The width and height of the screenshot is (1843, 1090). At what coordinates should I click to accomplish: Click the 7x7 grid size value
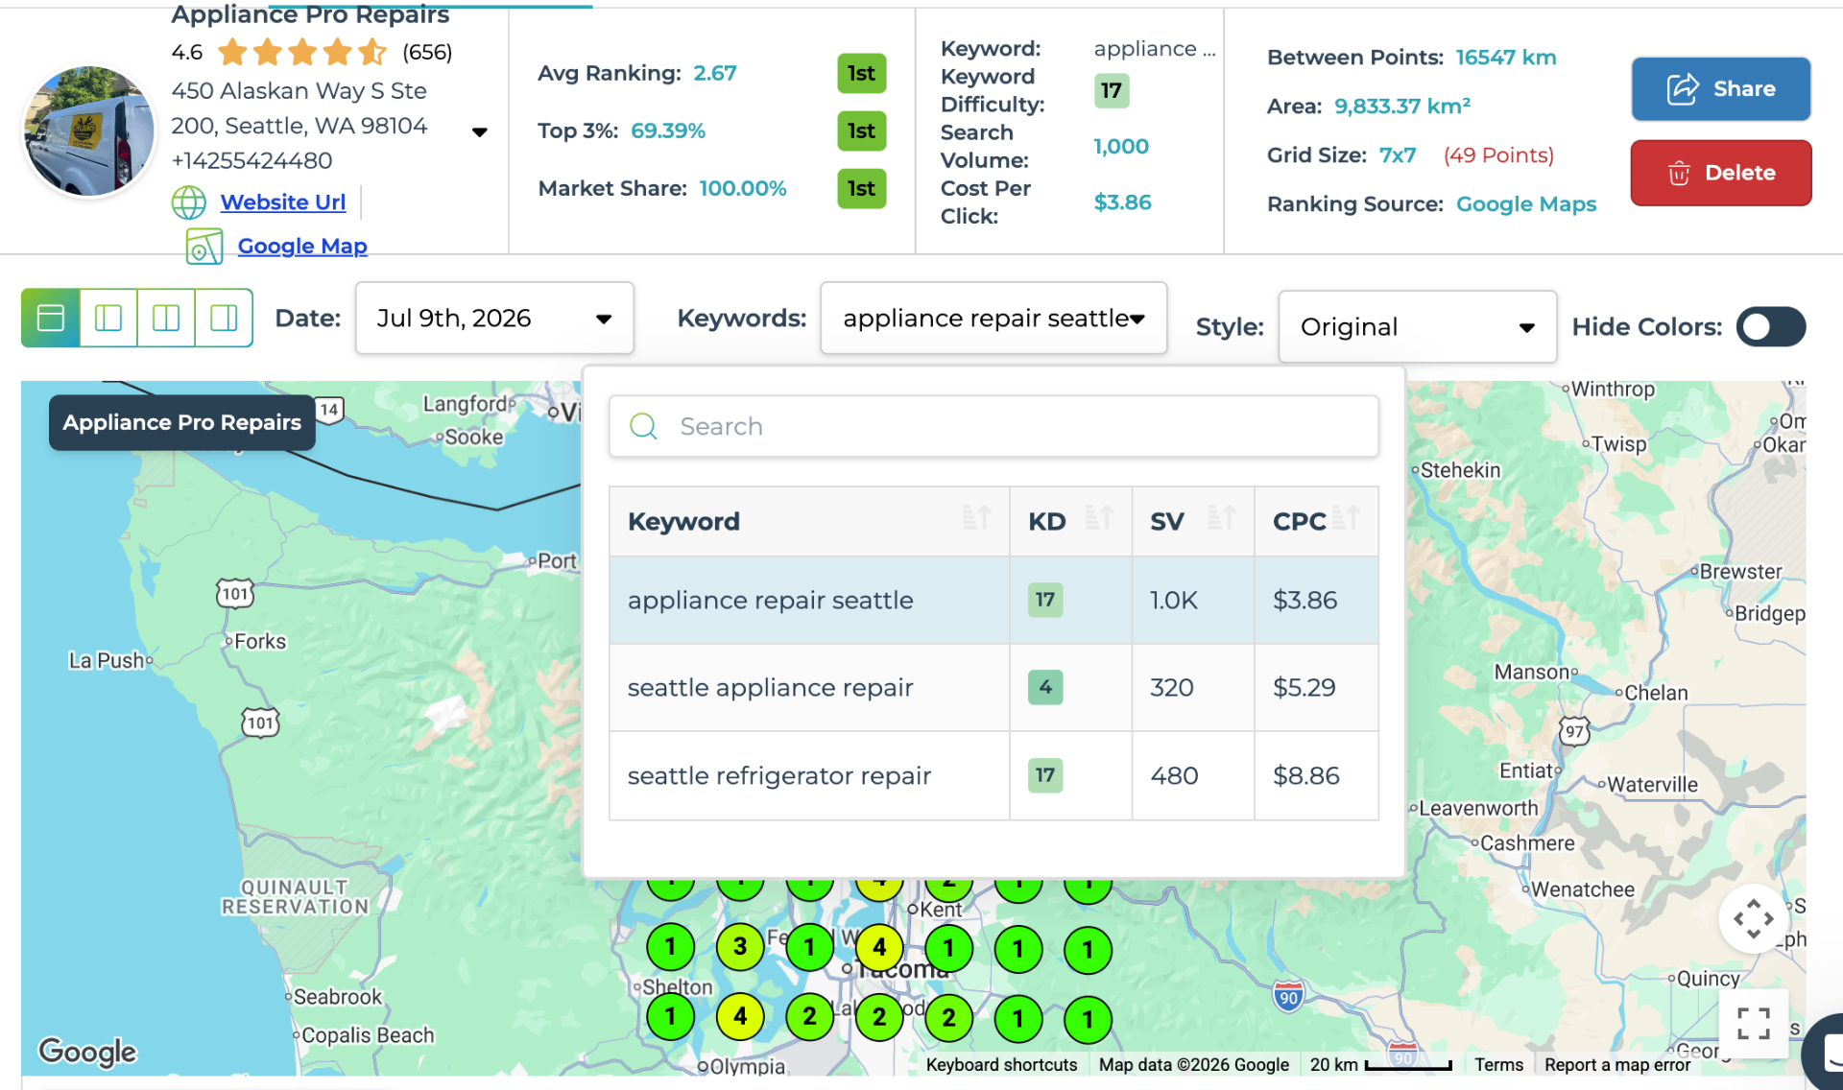point(1398,155)
